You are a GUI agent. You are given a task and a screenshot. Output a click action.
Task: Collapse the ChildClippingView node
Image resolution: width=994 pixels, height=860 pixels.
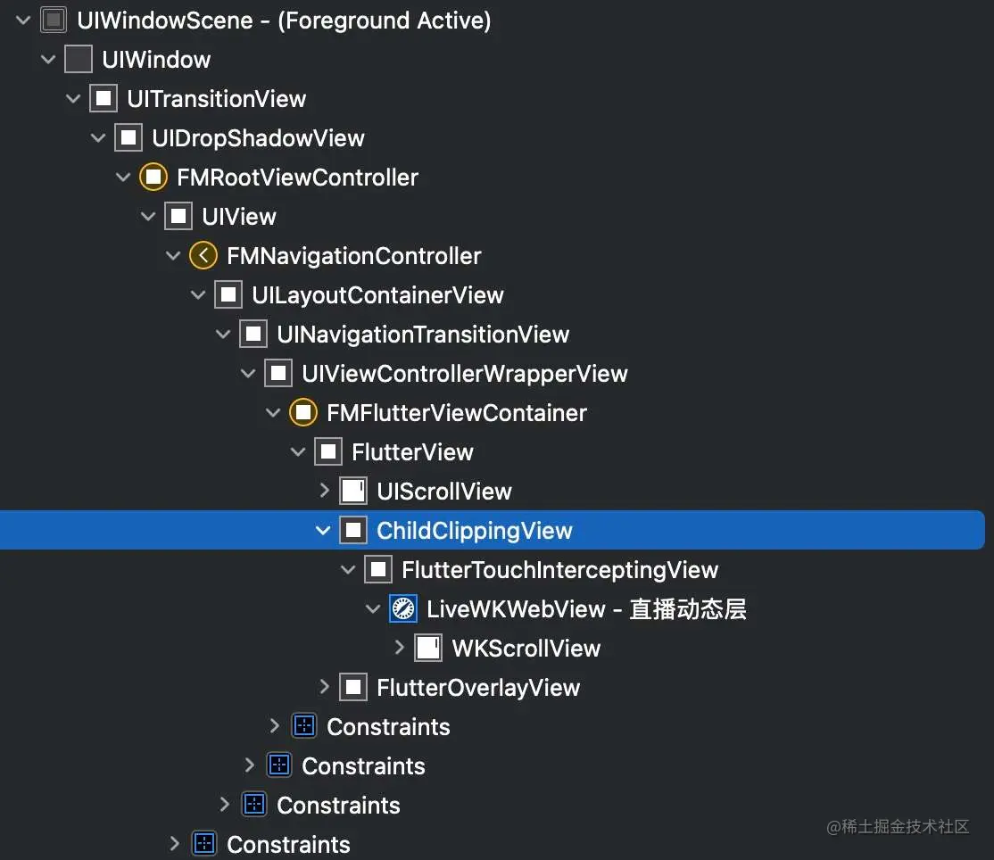click(322, 530)
